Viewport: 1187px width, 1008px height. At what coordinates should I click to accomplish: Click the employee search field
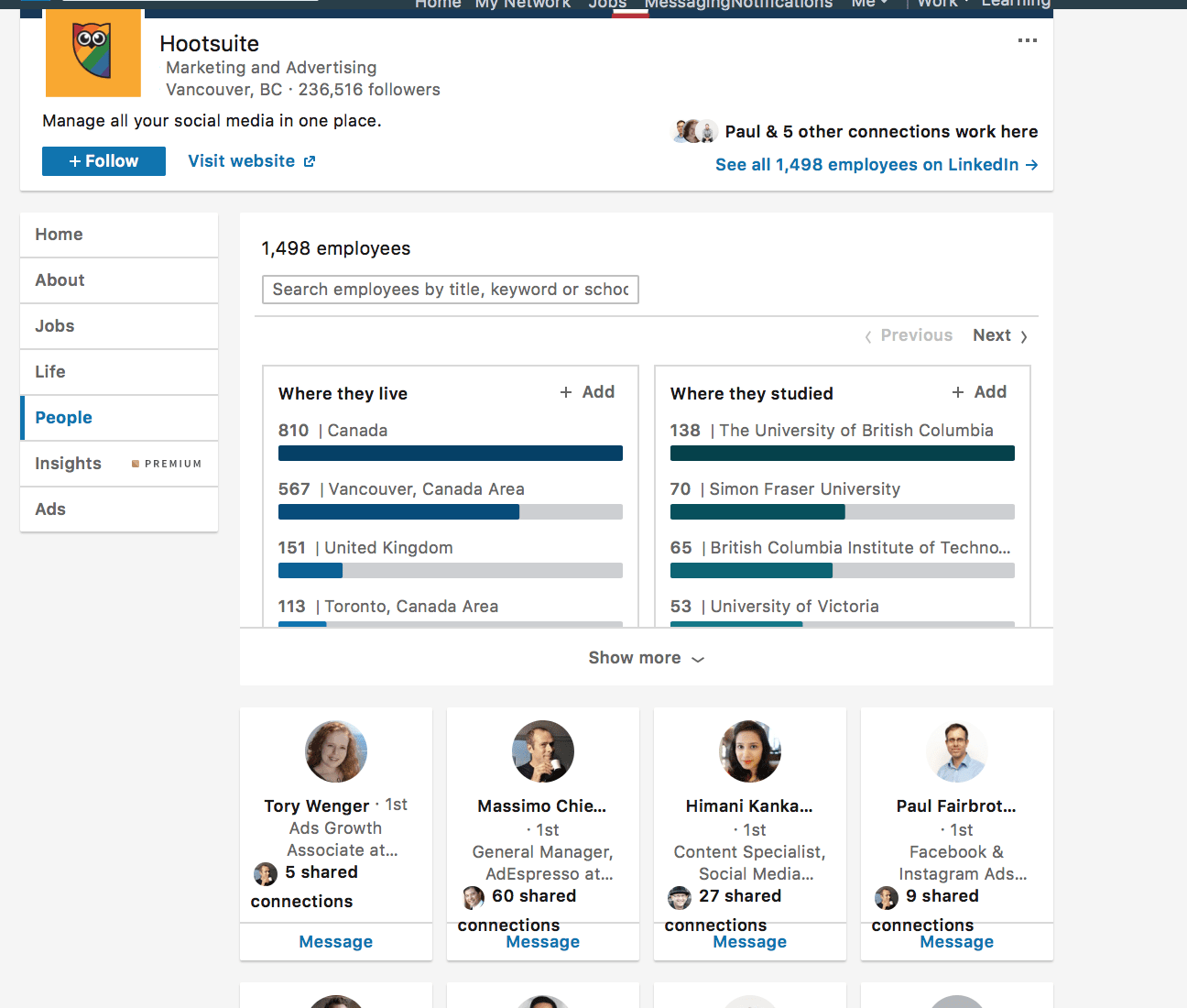451,290
